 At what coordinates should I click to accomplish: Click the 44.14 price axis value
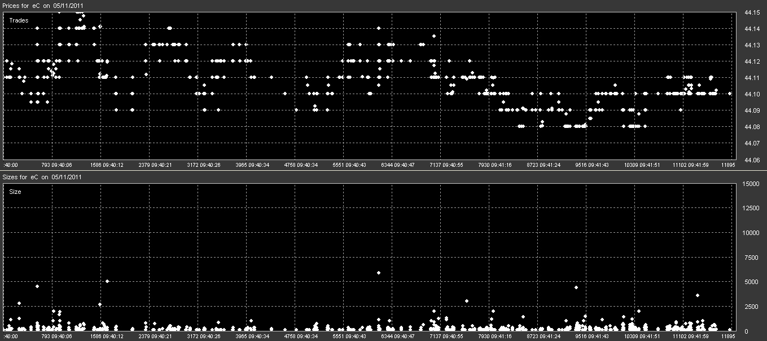pos(751,28)
